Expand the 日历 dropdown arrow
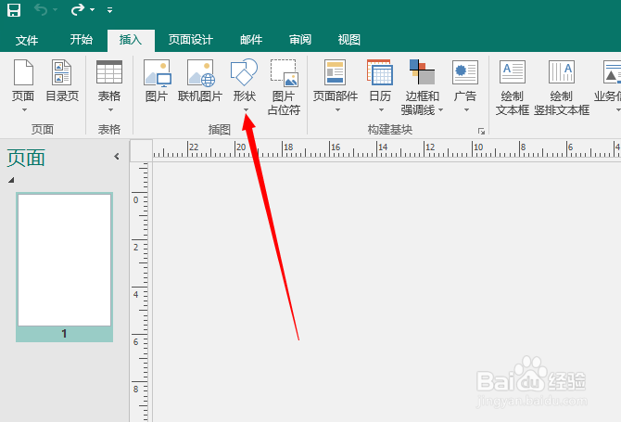This screenshot has width=621, height=422. pos(381,109)
